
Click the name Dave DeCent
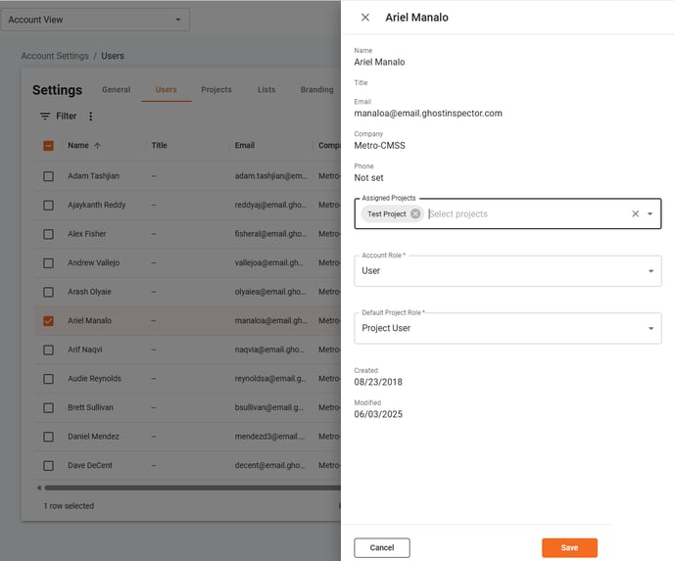pos(90,465)
